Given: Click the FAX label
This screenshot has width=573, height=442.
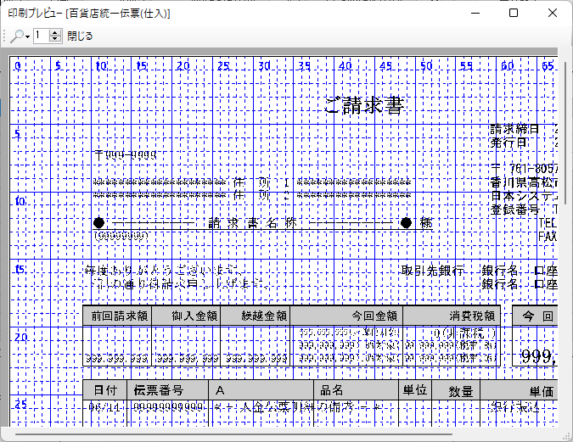Looking at the screenshot, I should click(548, 237).
